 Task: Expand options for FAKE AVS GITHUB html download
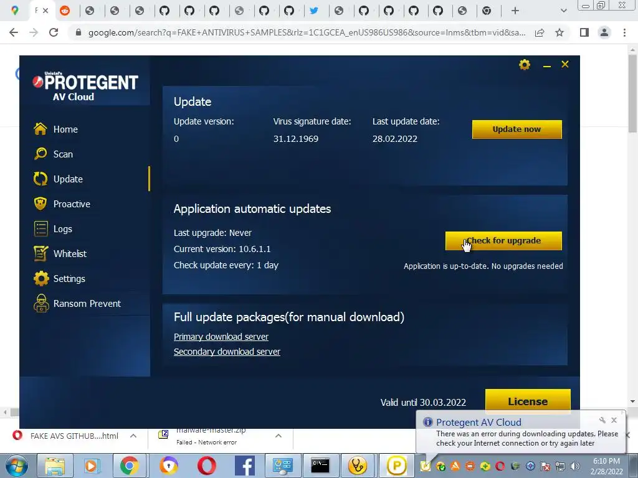click(133, 436)
